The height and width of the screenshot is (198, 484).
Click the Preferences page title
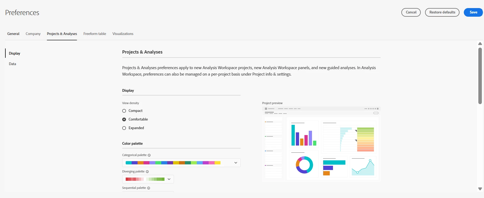(x=22, y=13)
